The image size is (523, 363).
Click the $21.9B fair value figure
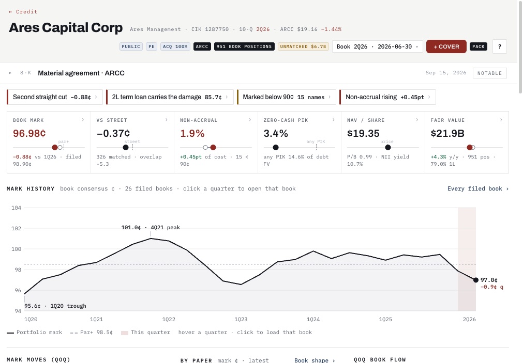[447, 134]
